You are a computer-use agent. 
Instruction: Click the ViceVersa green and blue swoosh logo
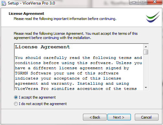153,17
